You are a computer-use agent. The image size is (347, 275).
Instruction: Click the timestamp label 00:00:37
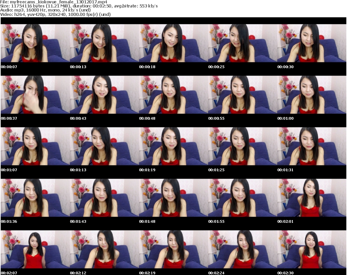[9, 118]
